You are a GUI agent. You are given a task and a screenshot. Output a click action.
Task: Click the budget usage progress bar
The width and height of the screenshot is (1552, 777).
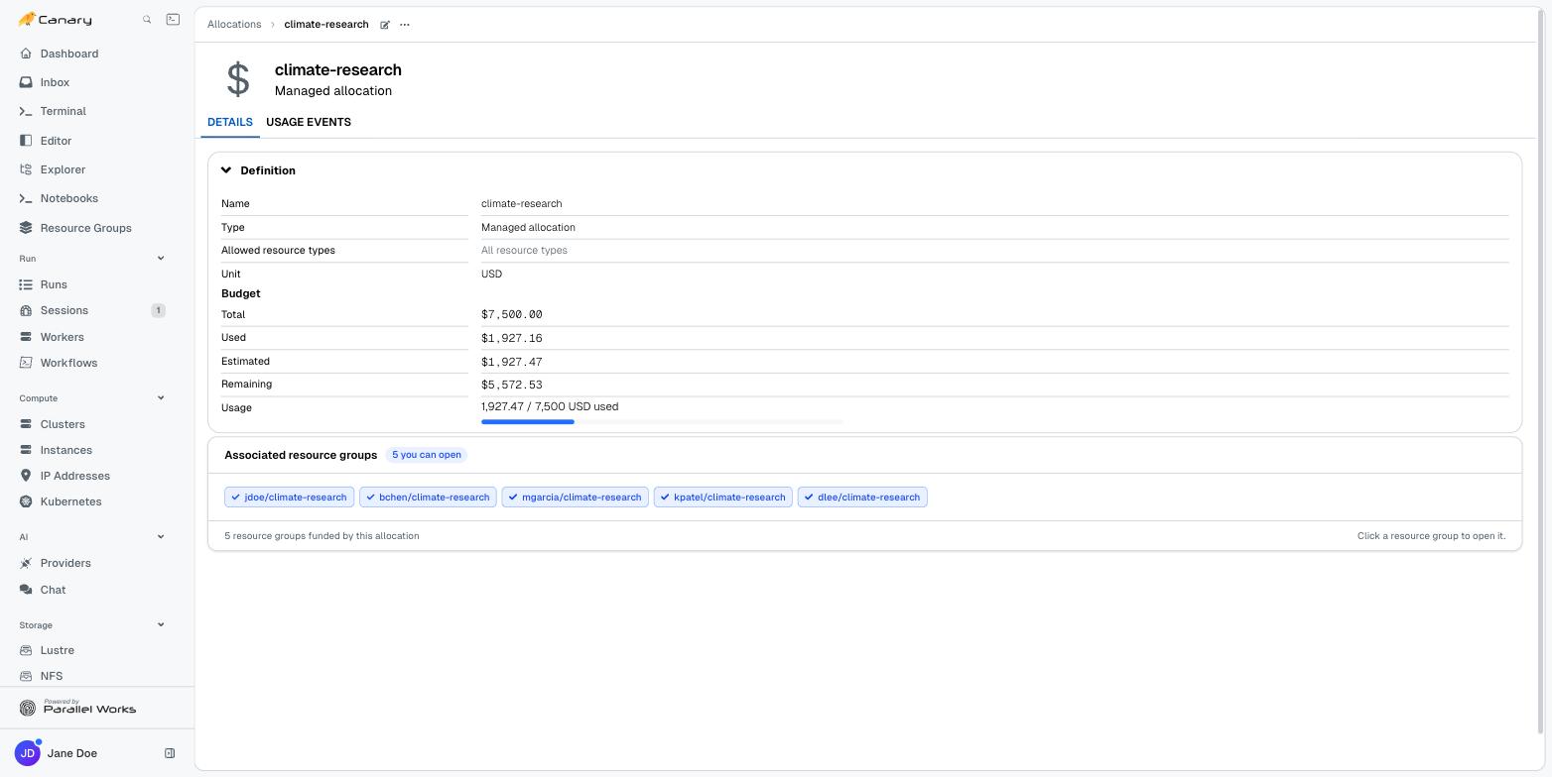(x=662, y=422)
